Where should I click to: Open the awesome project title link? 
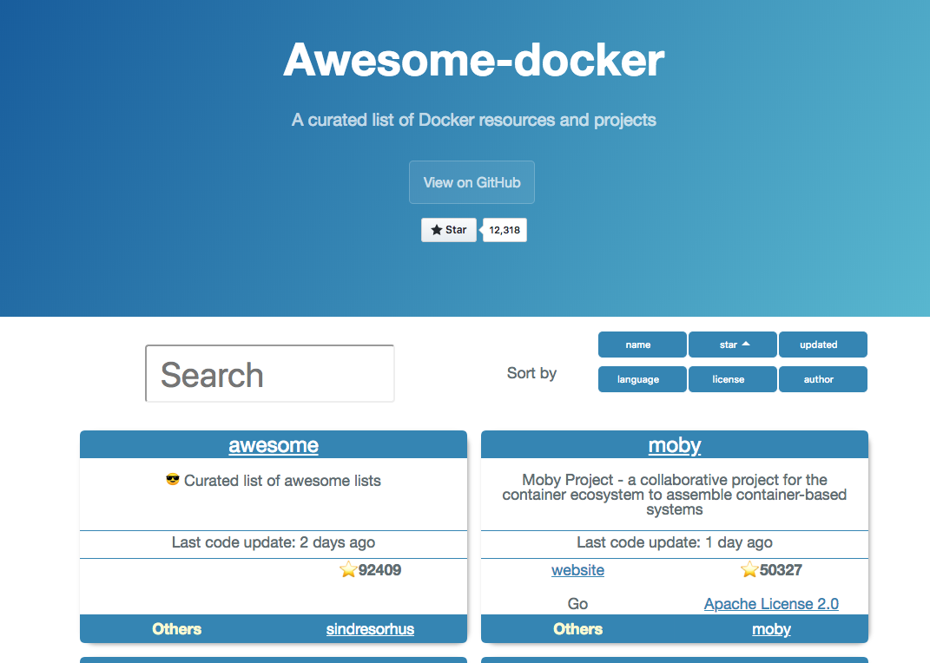[x=274, y=445]
